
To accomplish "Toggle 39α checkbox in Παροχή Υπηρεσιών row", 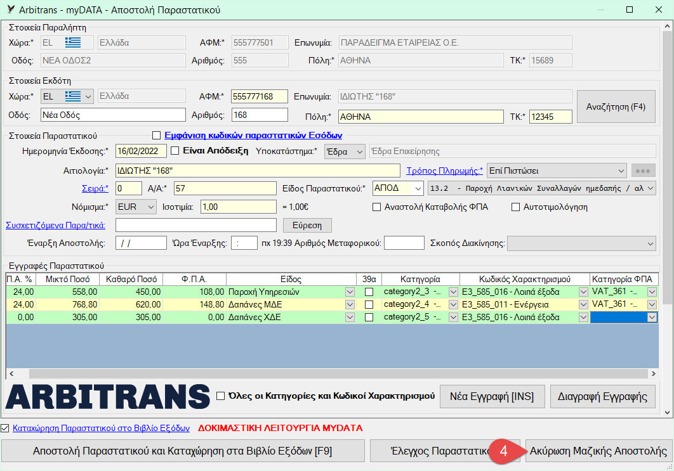I will pos(369,292).
